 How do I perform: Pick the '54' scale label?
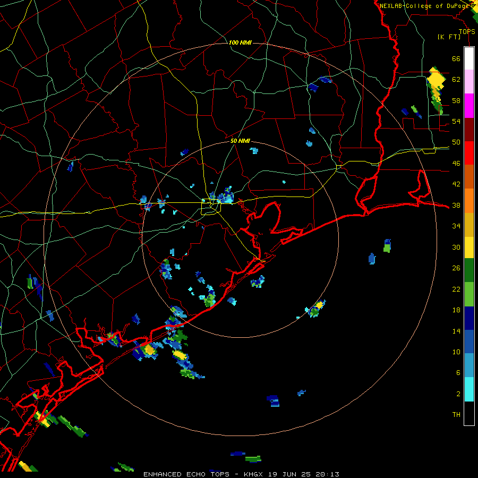pos(456,121)
